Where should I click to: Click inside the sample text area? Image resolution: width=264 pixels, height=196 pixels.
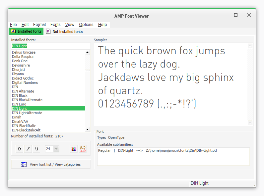click(171, 84)
